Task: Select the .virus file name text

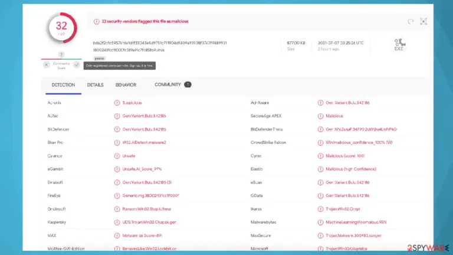Action: [129, 50]
